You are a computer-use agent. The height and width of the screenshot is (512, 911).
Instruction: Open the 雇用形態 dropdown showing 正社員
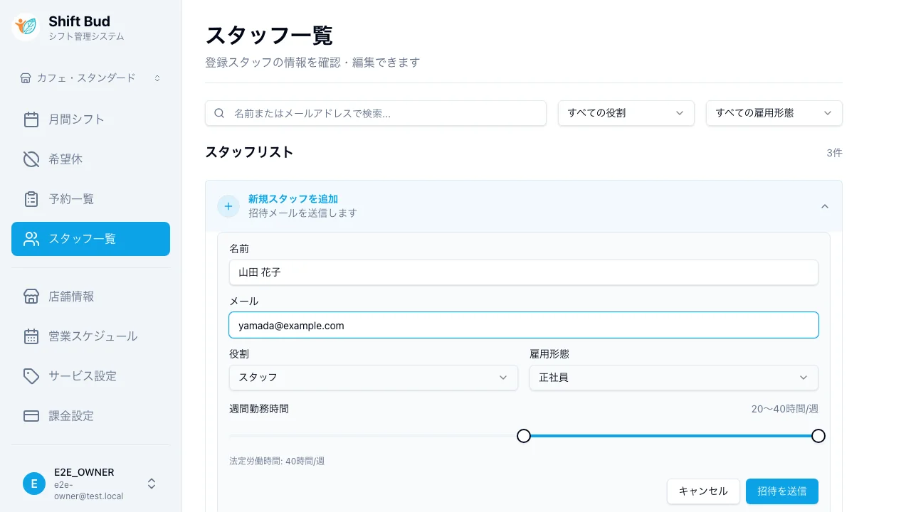pyautogui.click(x=673, y=378)
